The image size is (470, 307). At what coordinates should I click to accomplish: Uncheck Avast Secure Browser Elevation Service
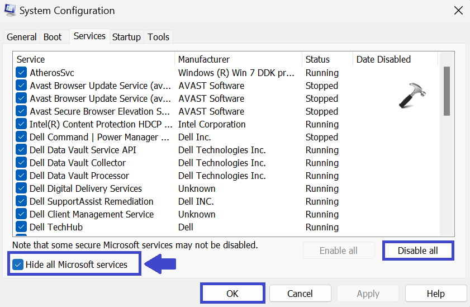[x=21, y=111]
